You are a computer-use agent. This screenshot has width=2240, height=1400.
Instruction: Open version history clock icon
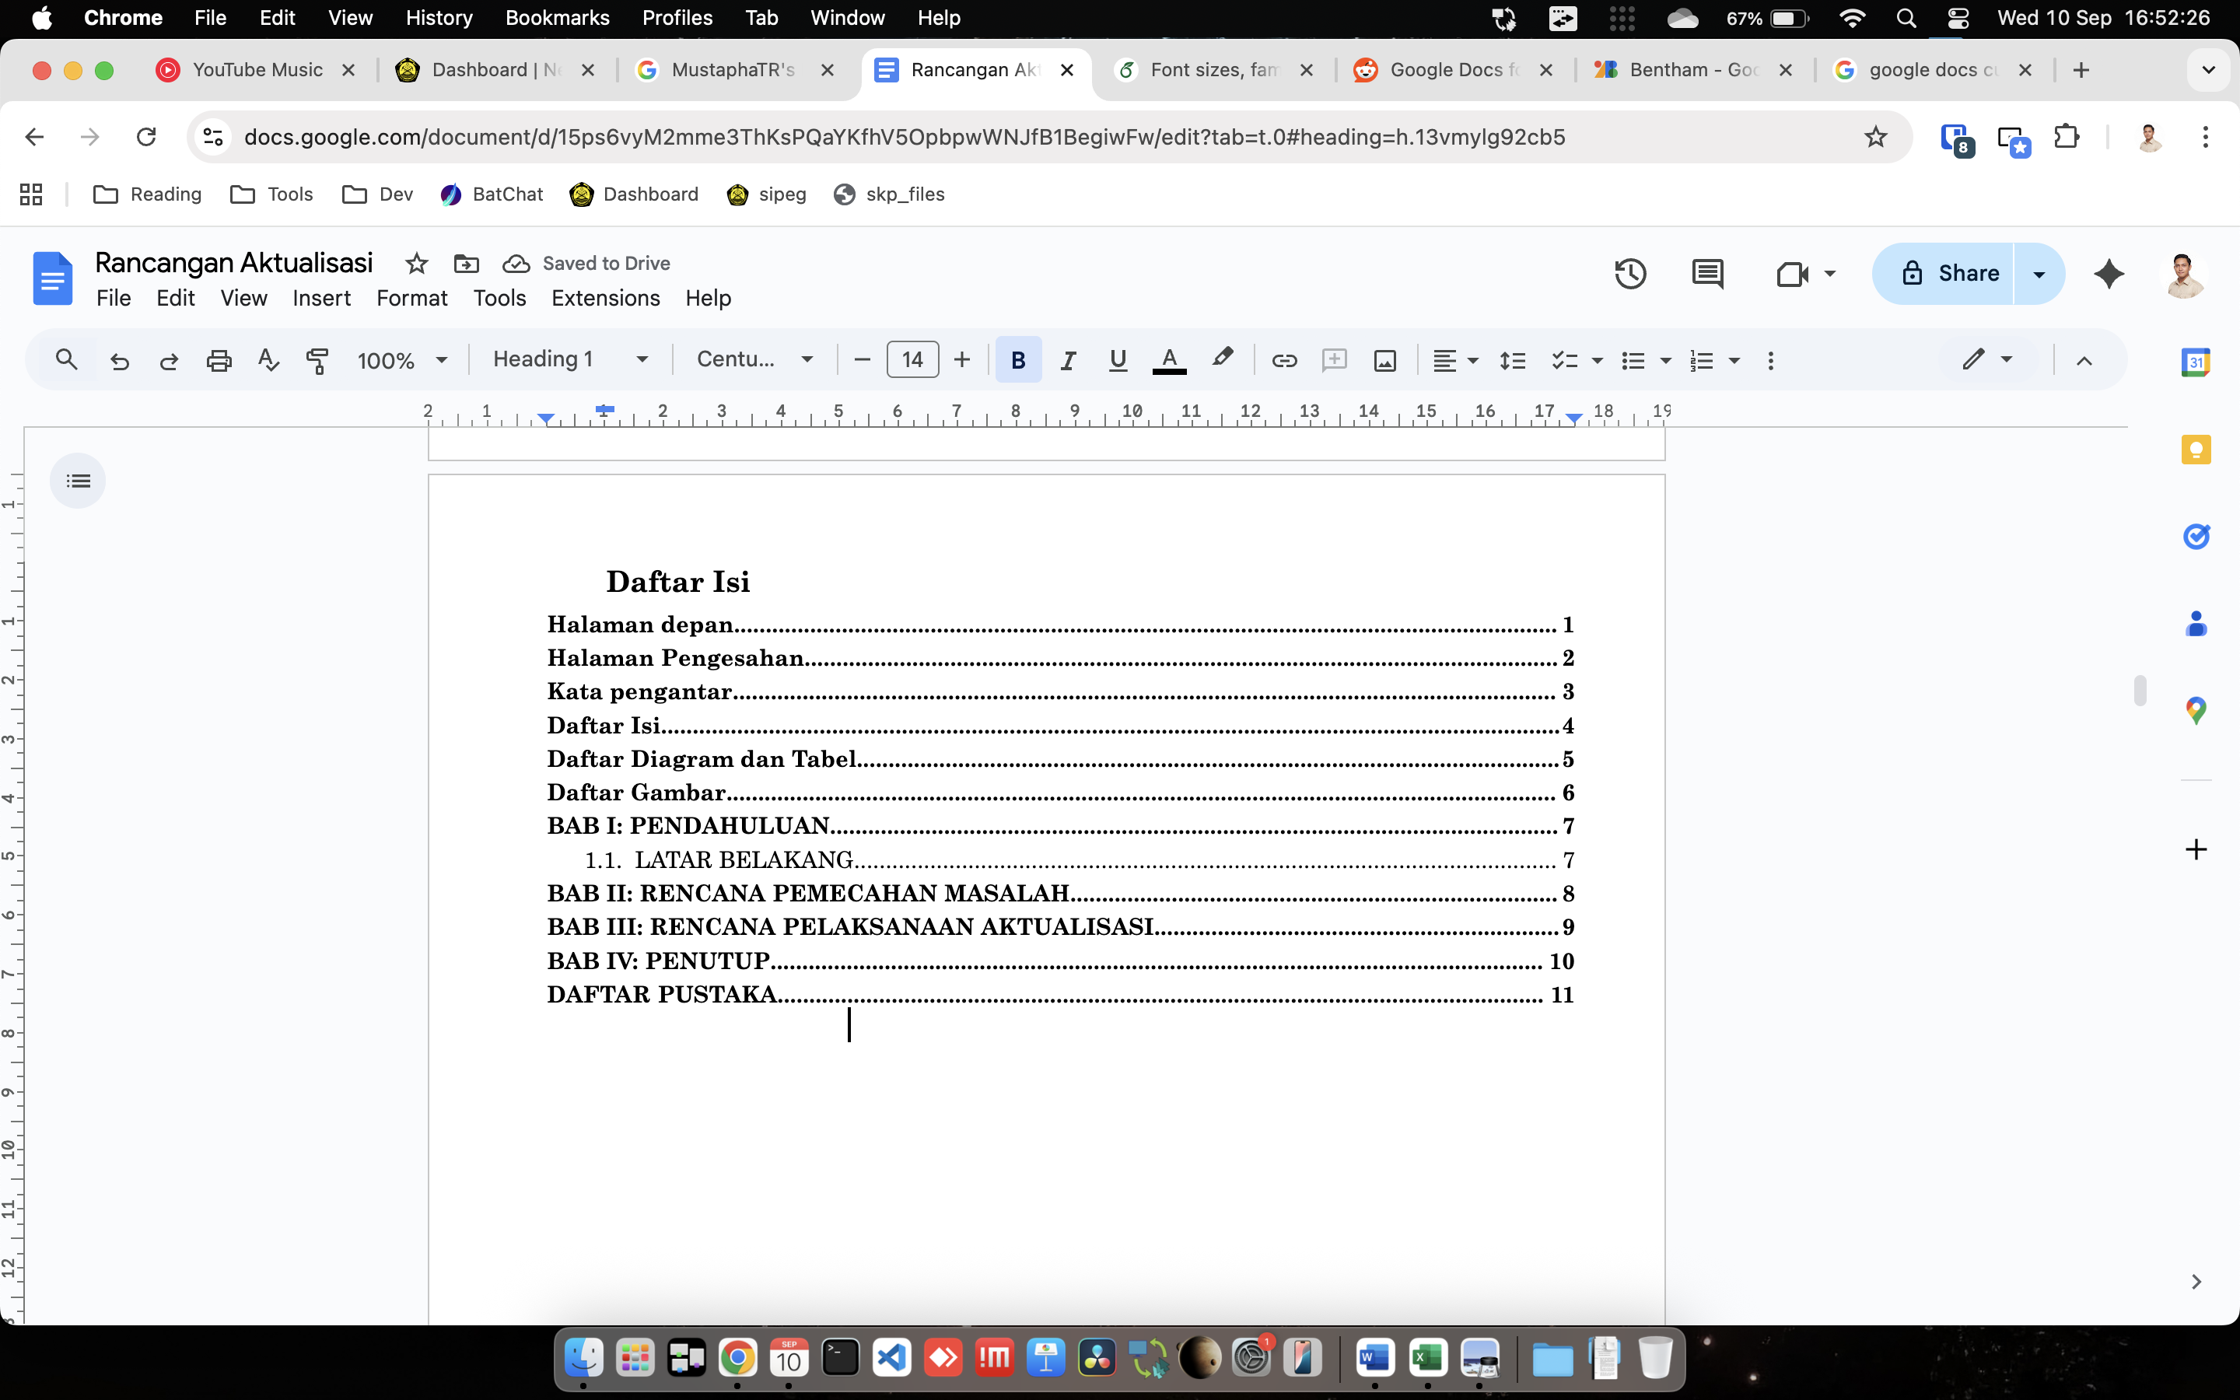(1630, 274)
